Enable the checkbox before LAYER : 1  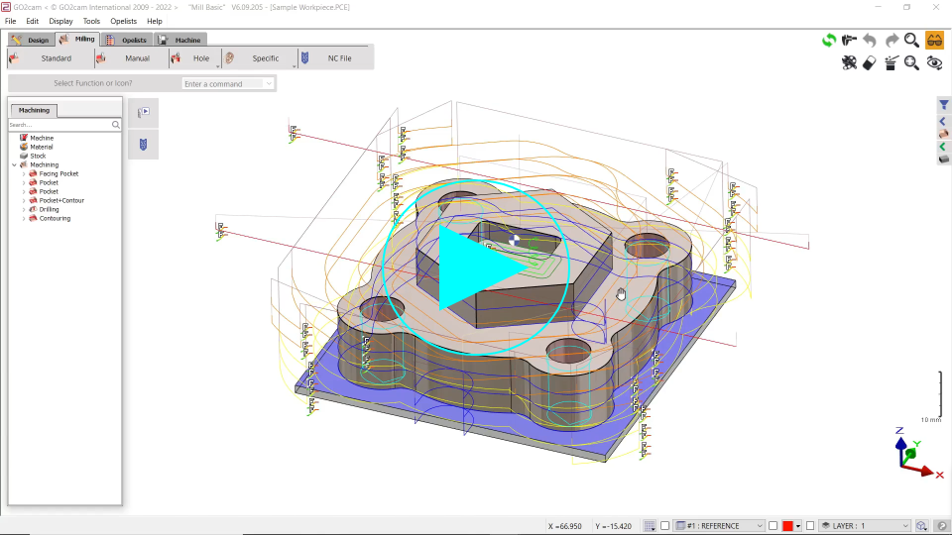[809, 525]
